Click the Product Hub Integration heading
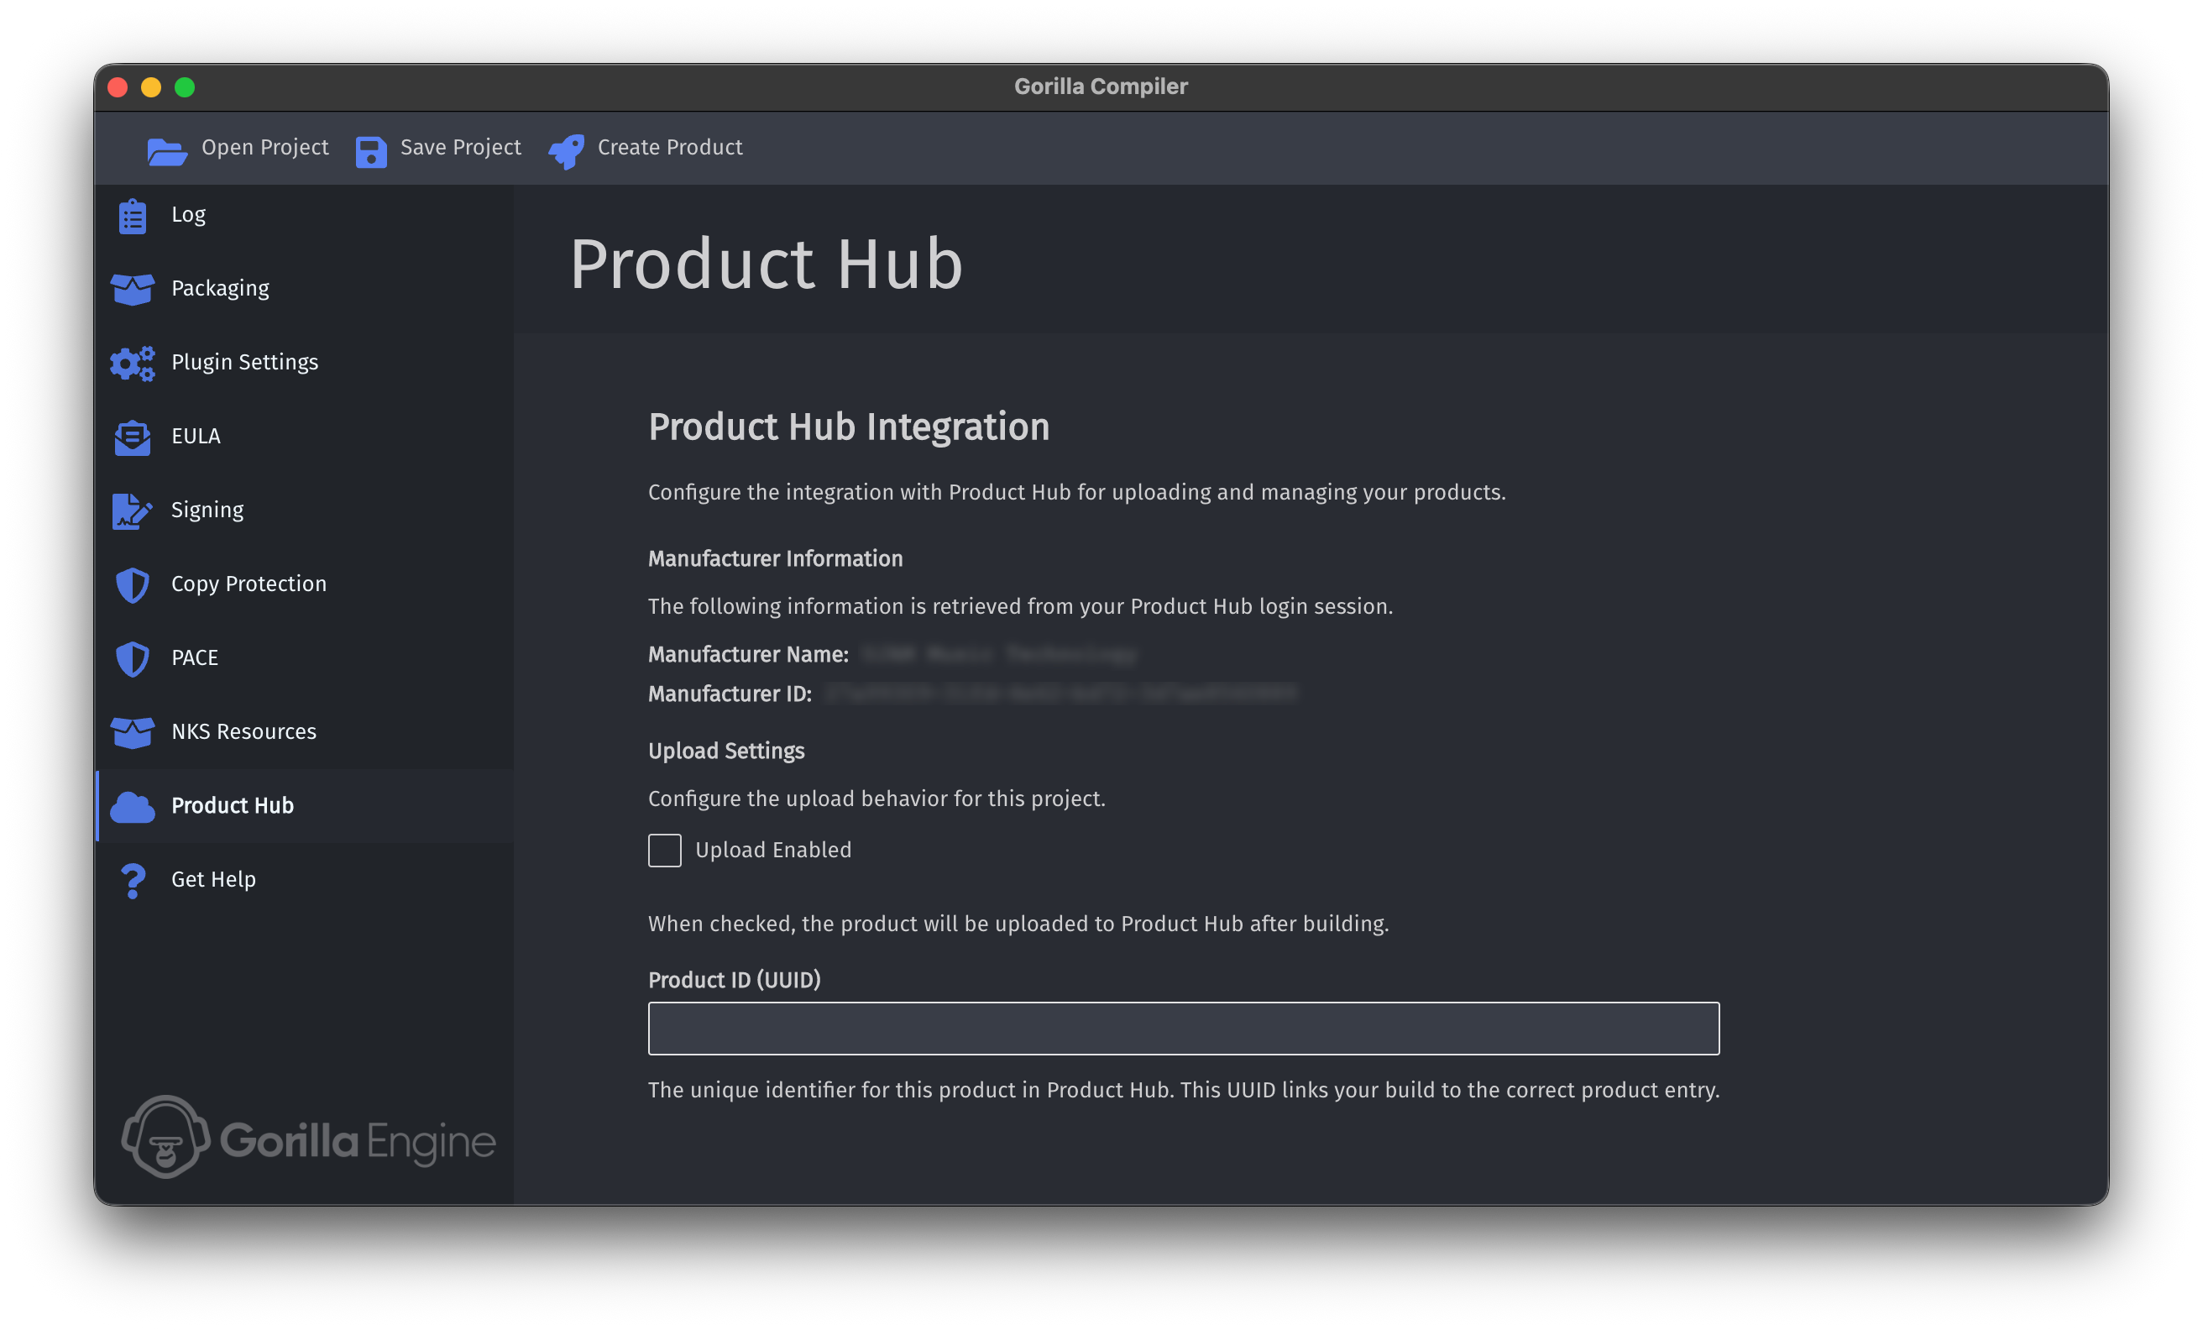This screenshot has height=1330, width=2203. 849,427
